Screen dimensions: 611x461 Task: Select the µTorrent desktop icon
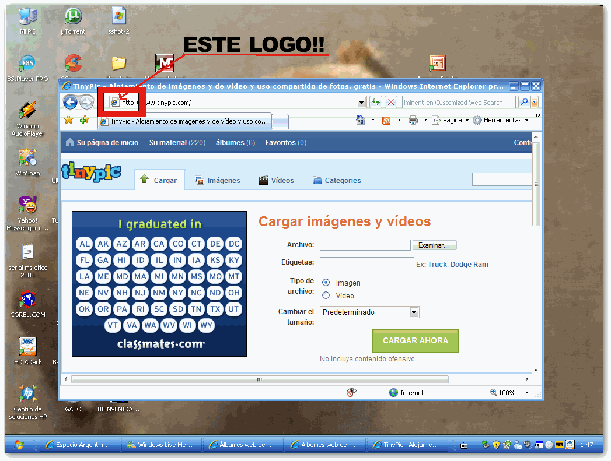(x=73, y=22)
